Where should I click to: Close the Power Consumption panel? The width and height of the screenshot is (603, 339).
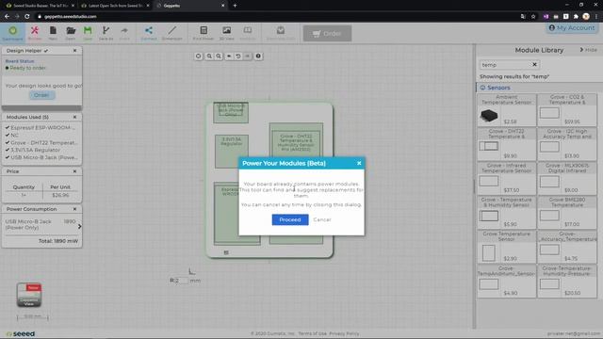point(74,209)
